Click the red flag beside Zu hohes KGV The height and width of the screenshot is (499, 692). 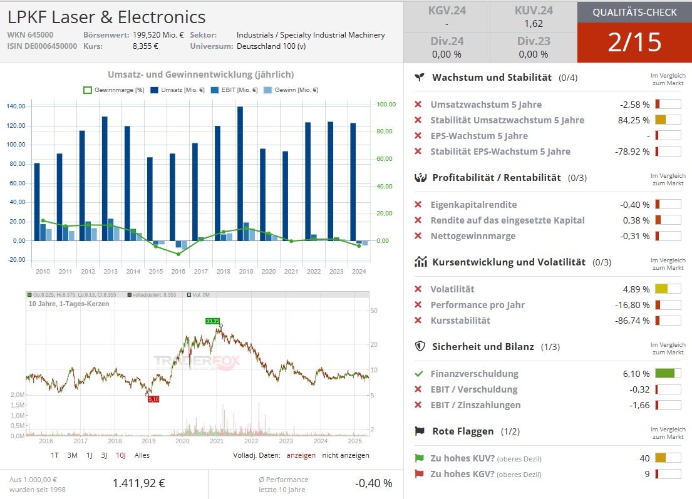tap(419, 474)
